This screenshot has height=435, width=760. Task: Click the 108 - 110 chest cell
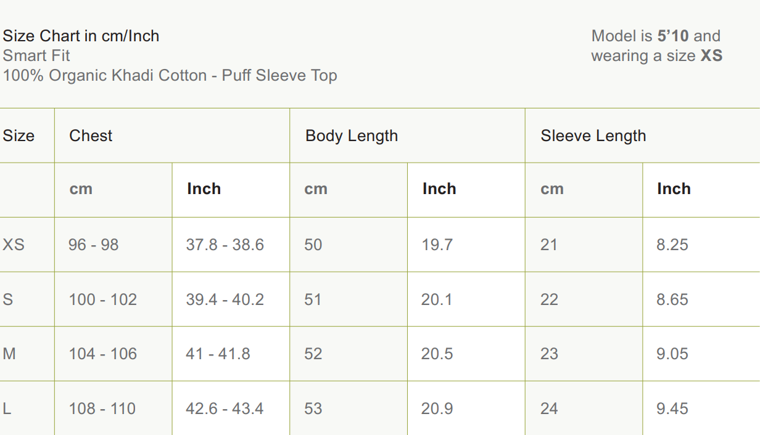pos(102,409)
